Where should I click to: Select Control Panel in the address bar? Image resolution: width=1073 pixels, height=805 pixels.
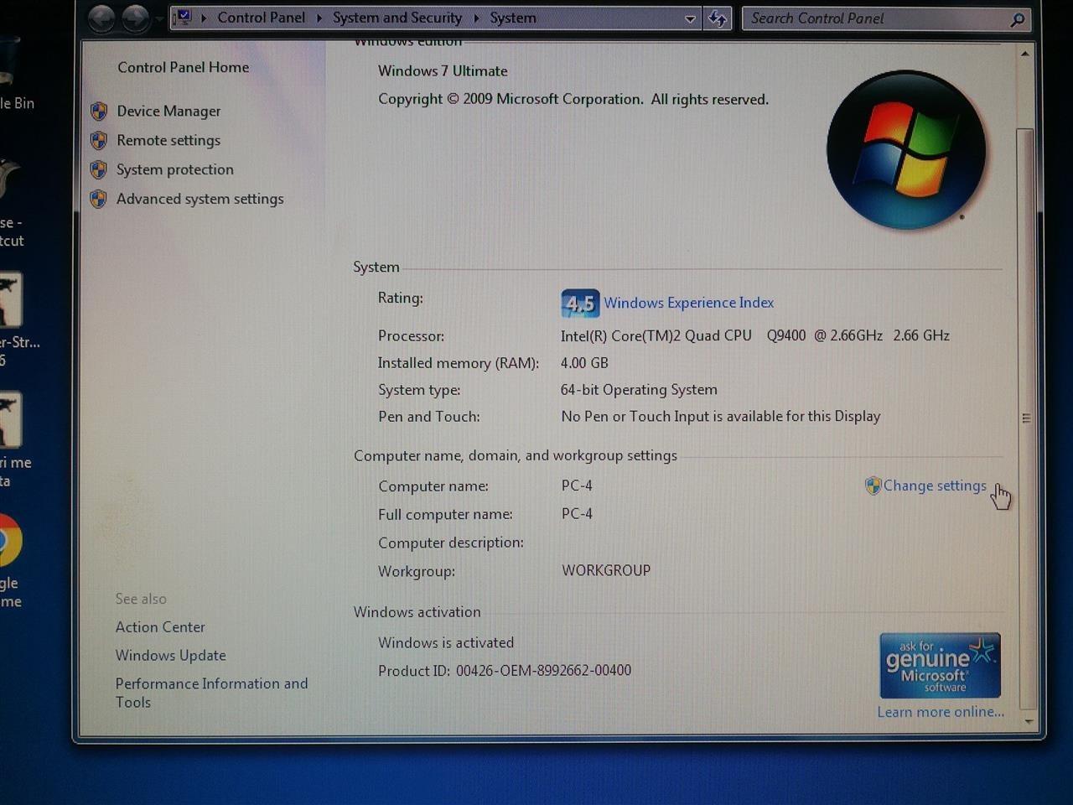pos(261,18)
